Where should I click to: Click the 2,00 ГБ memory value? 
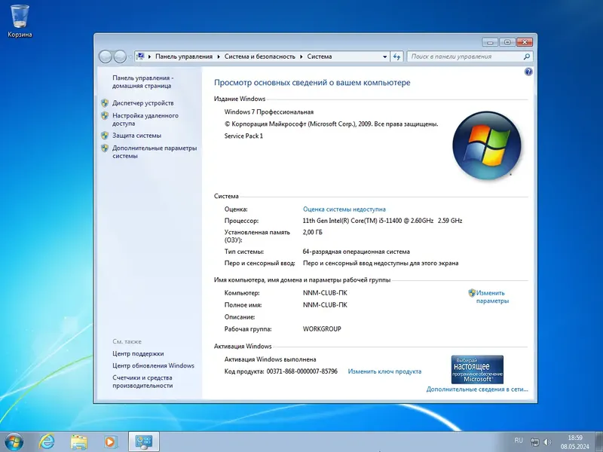pos(313,232)
